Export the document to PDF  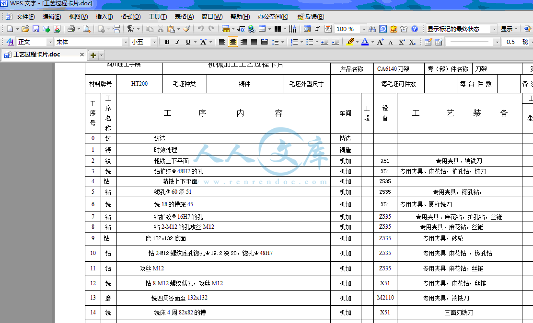pos(57,29)
